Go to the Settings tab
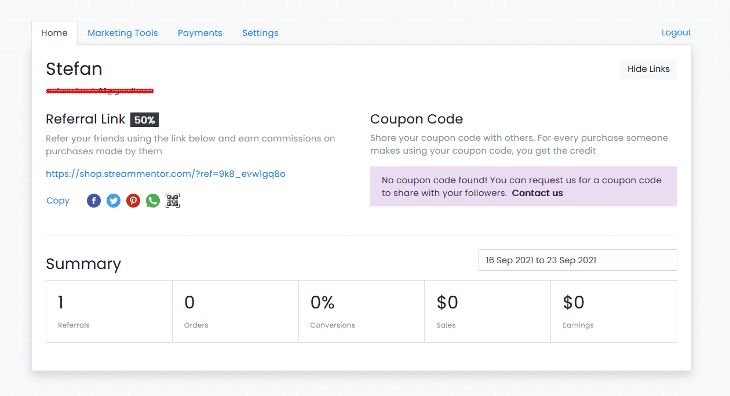Viewport: 730px width, 396px height. (260, 33)
